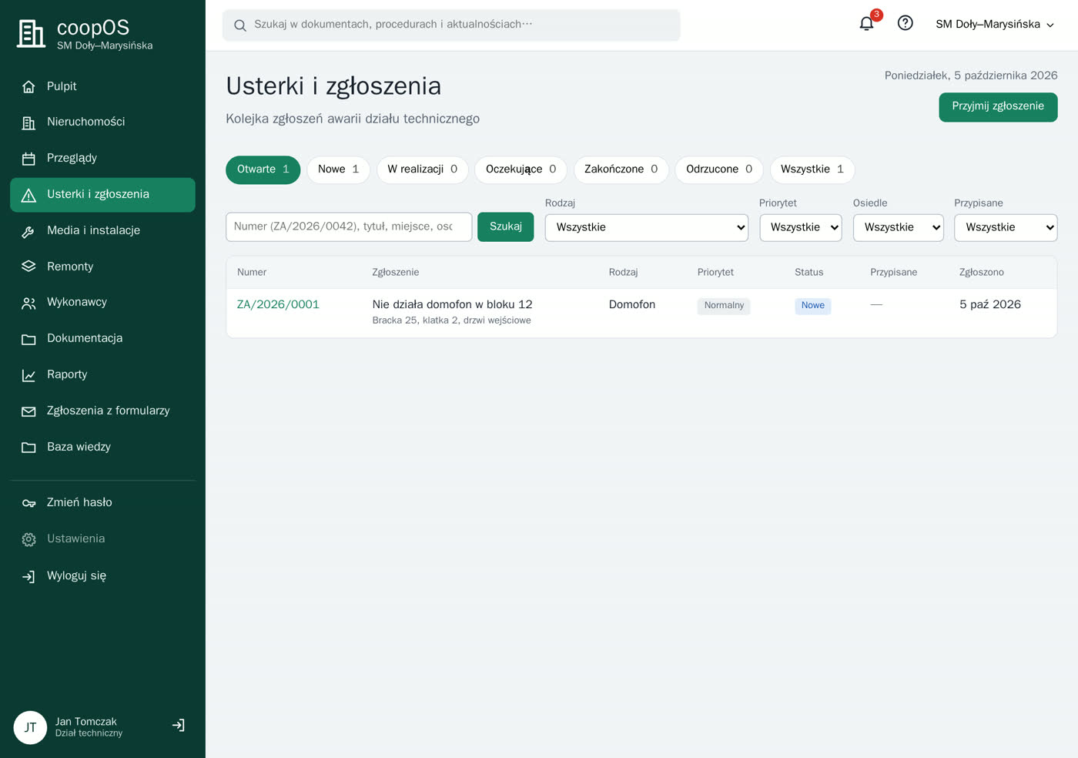Open the Osiedle filter dropdown
The height and width of the screenshot is (758, 1078).
click(898, 227)
